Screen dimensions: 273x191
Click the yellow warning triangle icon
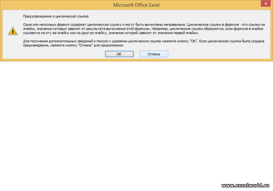[x=13, y=31]
